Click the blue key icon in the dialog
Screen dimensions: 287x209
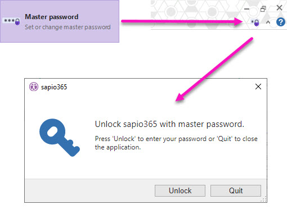coord(60,138)
